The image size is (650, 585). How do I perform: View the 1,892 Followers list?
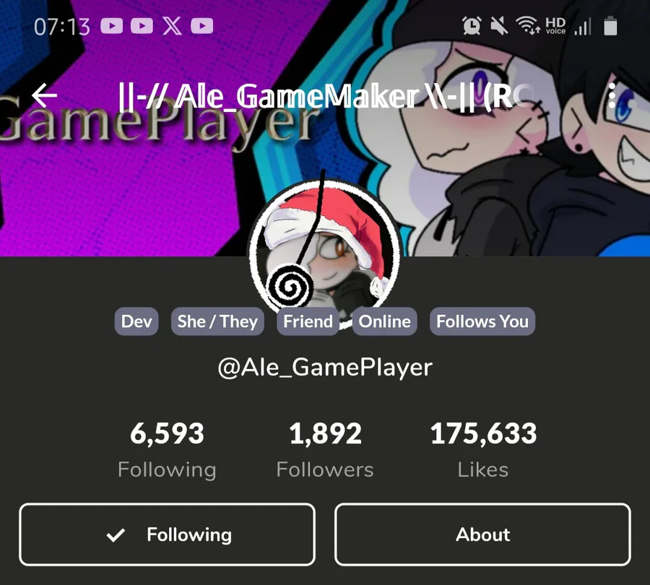pos(325,450)
